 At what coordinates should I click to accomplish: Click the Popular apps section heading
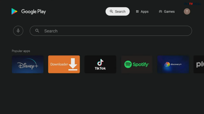21,51
